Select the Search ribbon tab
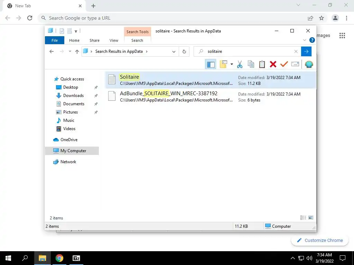354x265 pixels. click(137, 40)
